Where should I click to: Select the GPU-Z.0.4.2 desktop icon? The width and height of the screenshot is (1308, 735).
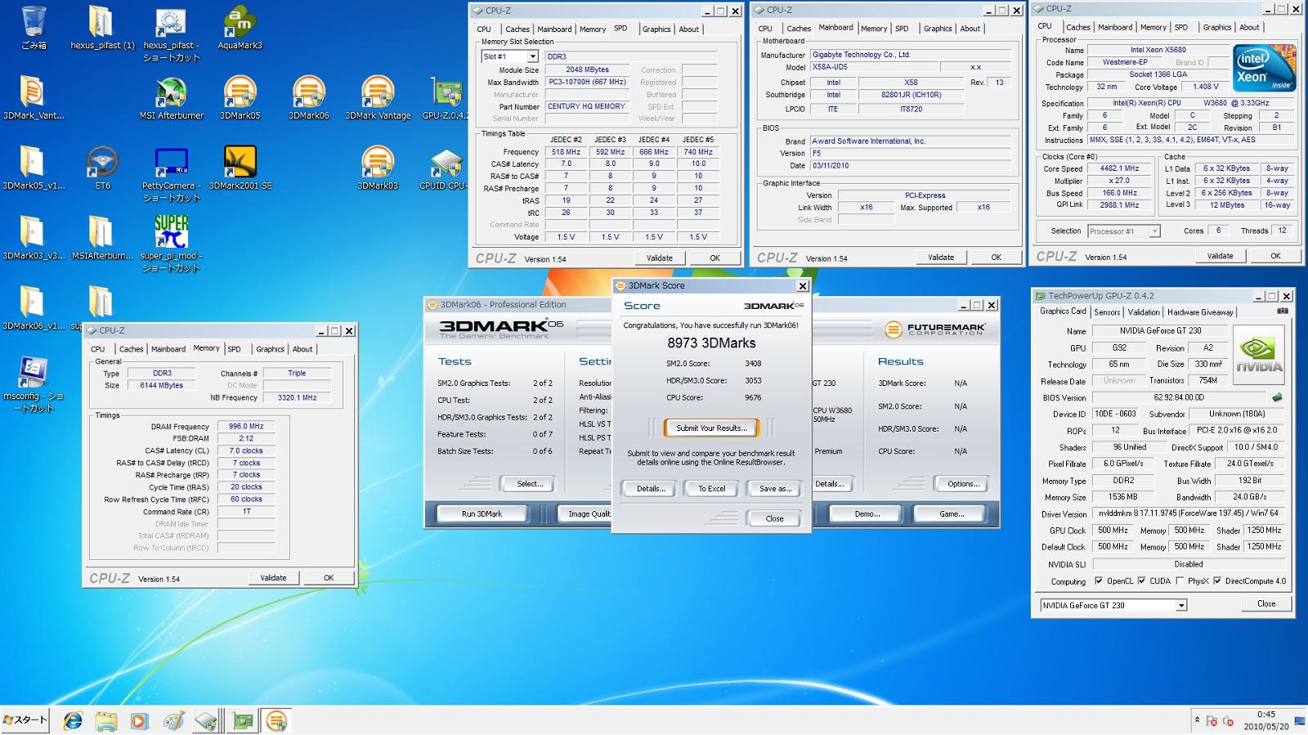coord(445,98)
